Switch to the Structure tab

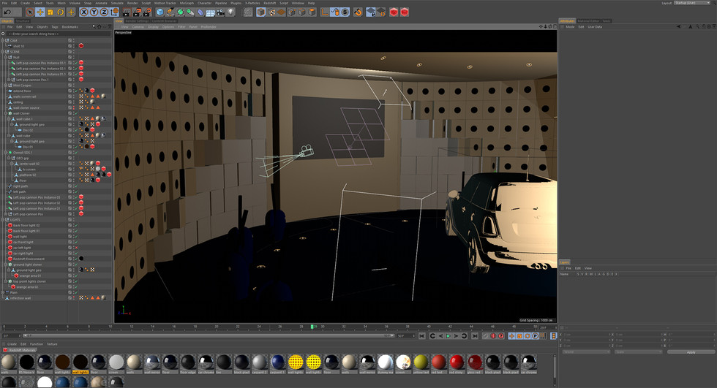23,21
